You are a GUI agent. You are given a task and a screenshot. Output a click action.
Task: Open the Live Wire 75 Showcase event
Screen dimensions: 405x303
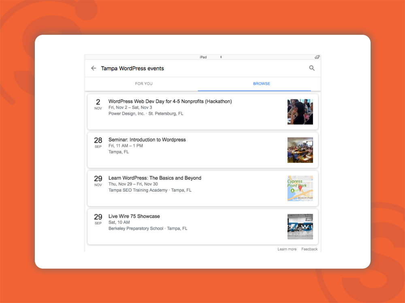(x=134, y=216)
